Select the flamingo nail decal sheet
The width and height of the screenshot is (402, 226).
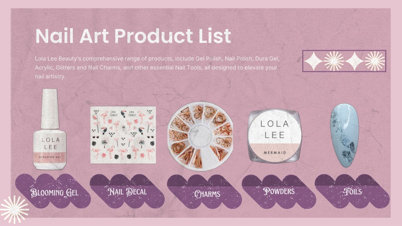(x=123, y=135)
